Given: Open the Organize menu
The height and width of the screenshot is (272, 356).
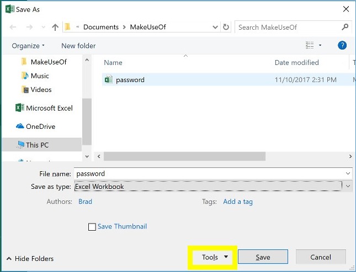Looking at the screenshot, I should (28, 46).
